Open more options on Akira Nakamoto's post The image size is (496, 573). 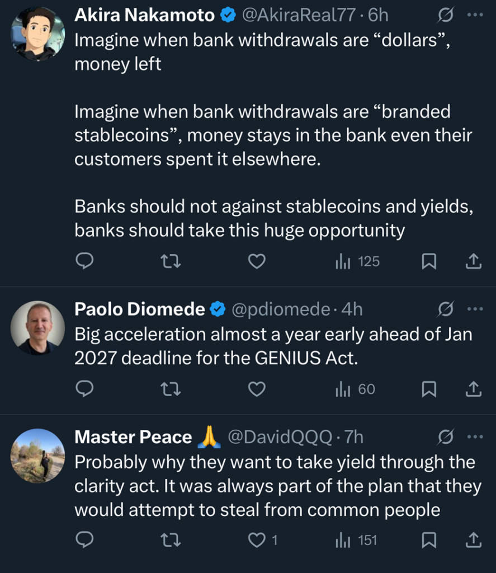[474, 16]
